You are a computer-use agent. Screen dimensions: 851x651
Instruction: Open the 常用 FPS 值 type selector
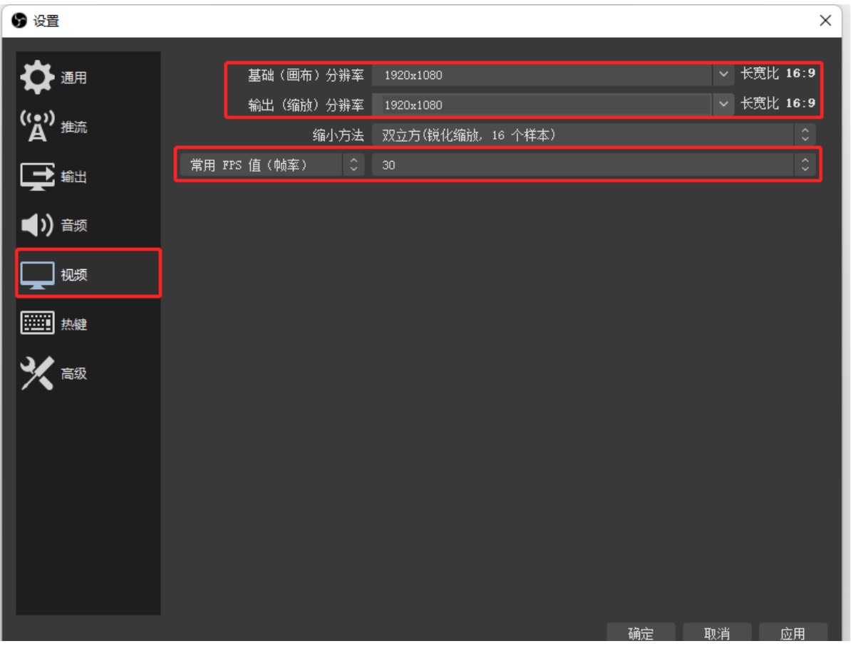coord(271,165)
